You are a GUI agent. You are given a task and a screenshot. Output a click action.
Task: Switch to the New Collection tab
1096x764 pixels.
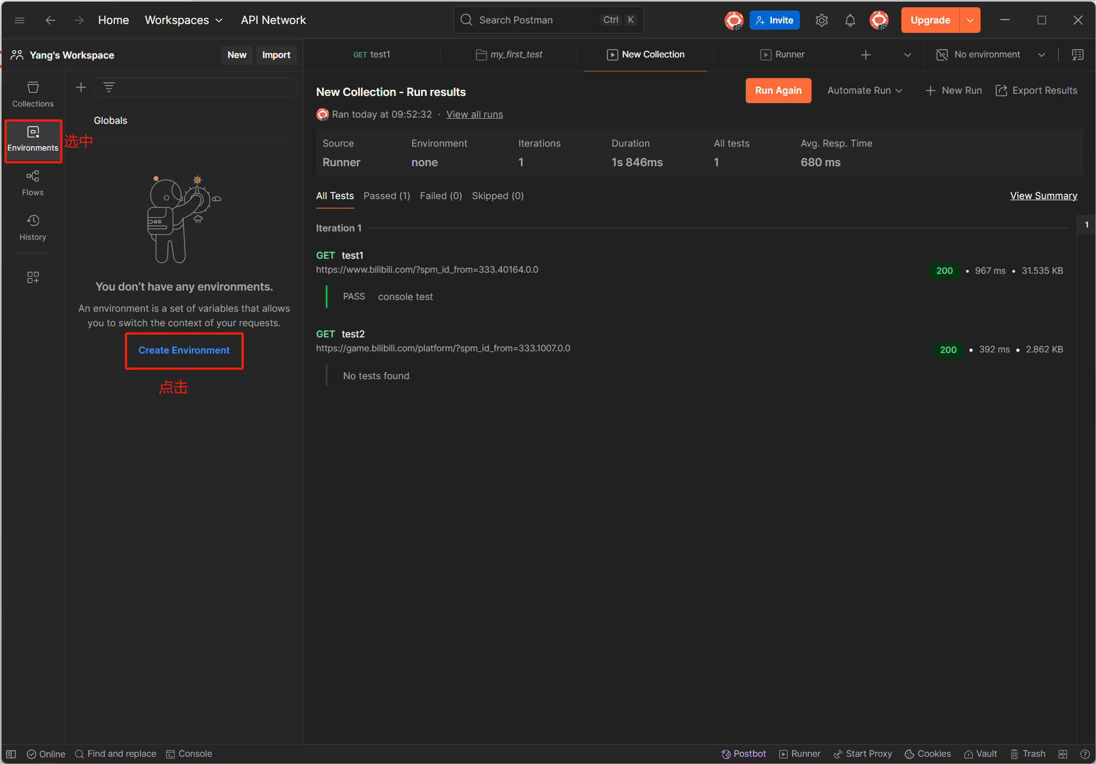[645, 55]
